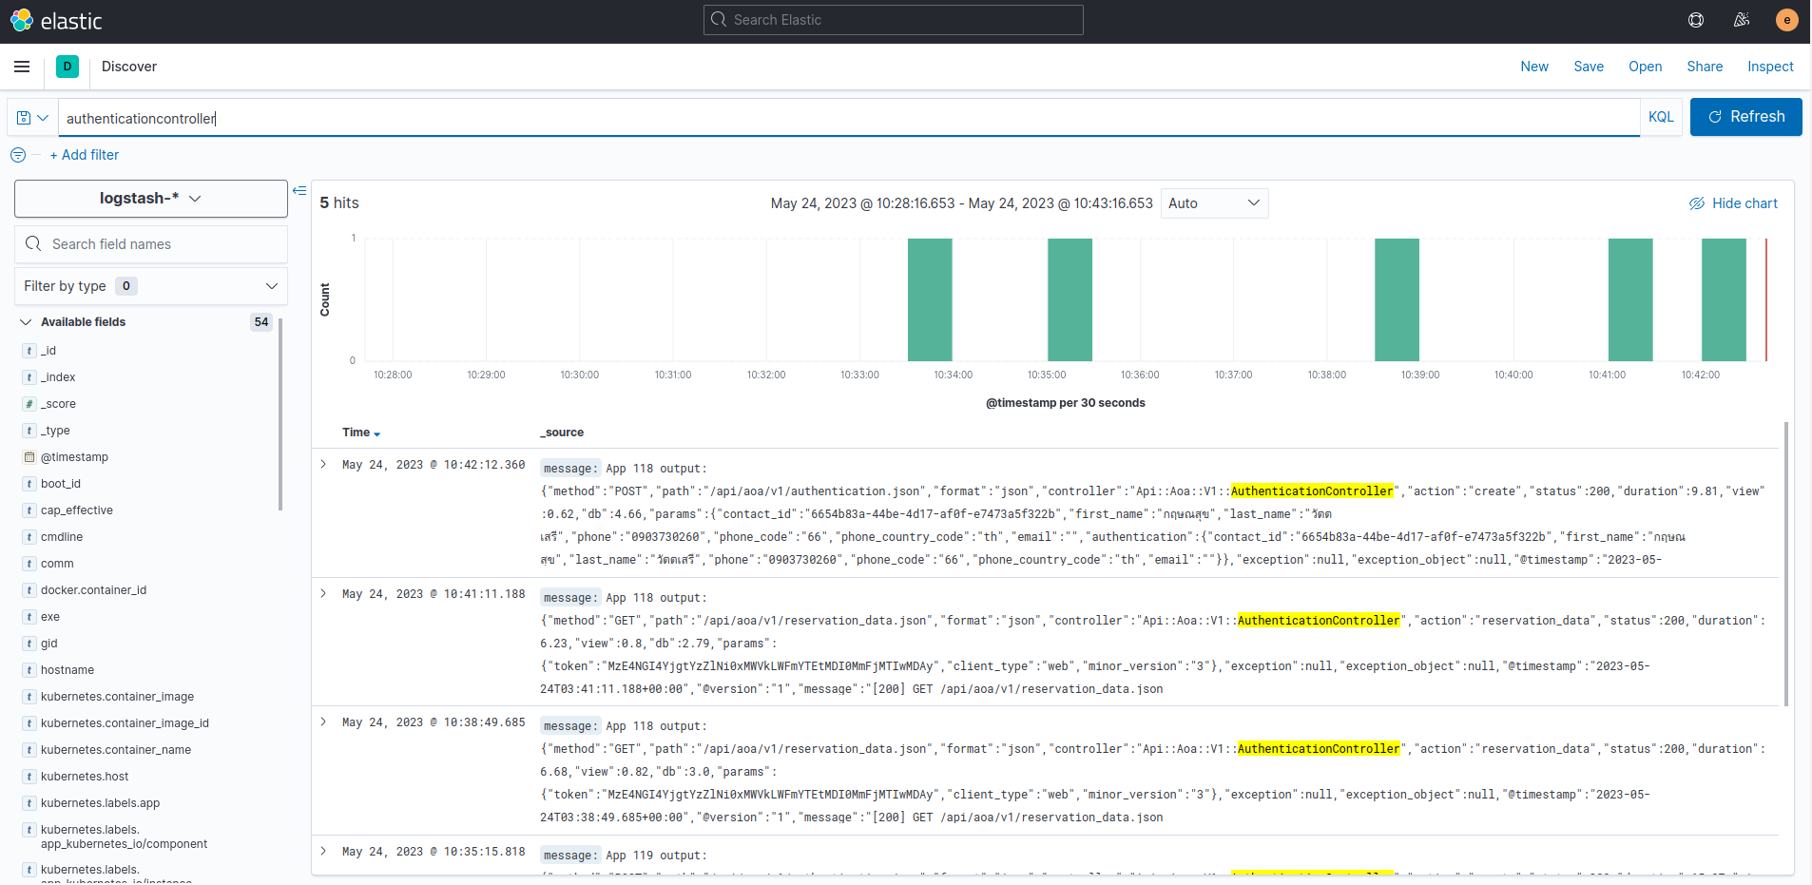Open the logstash-* index pattern dropdown

coord(150,199)
